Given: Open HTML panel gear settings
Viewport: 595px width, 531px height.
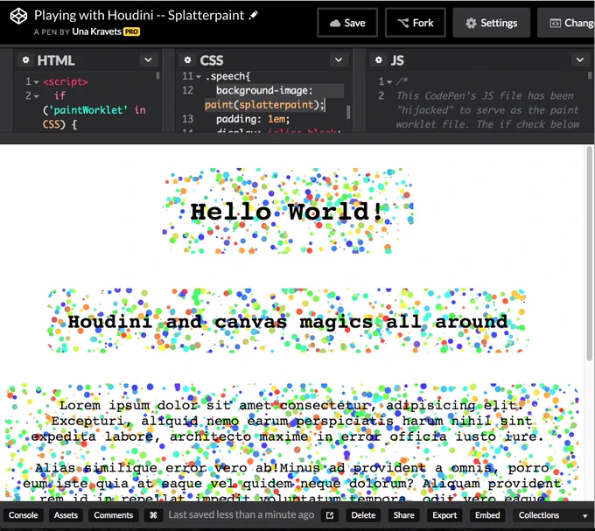Looking at the screenshot, I should point(25,60).
